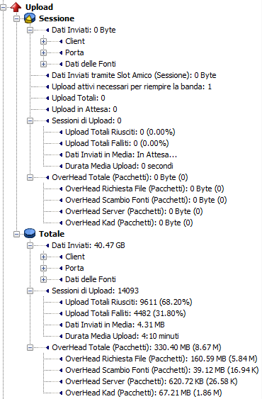Collapse OverHead Totale 330.40 MB node

click(x=30, y=347)
